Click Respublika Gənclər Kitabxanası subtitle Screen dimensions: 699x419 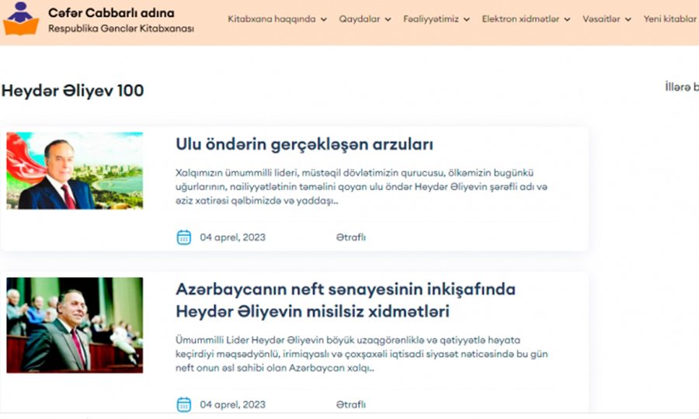click(x=121, y=29)
